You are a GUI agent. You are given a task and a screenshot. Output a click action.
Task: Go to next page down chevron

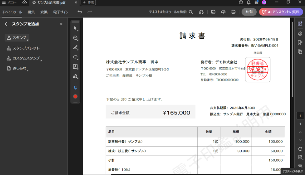(x=300, y=140)
